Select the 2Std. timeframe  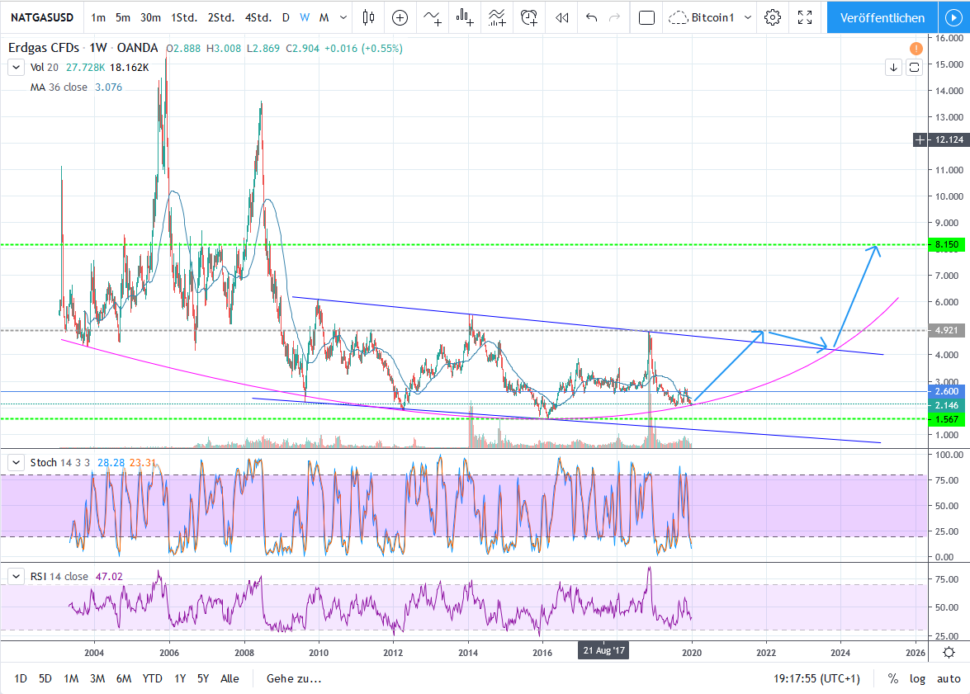point(221,18)
